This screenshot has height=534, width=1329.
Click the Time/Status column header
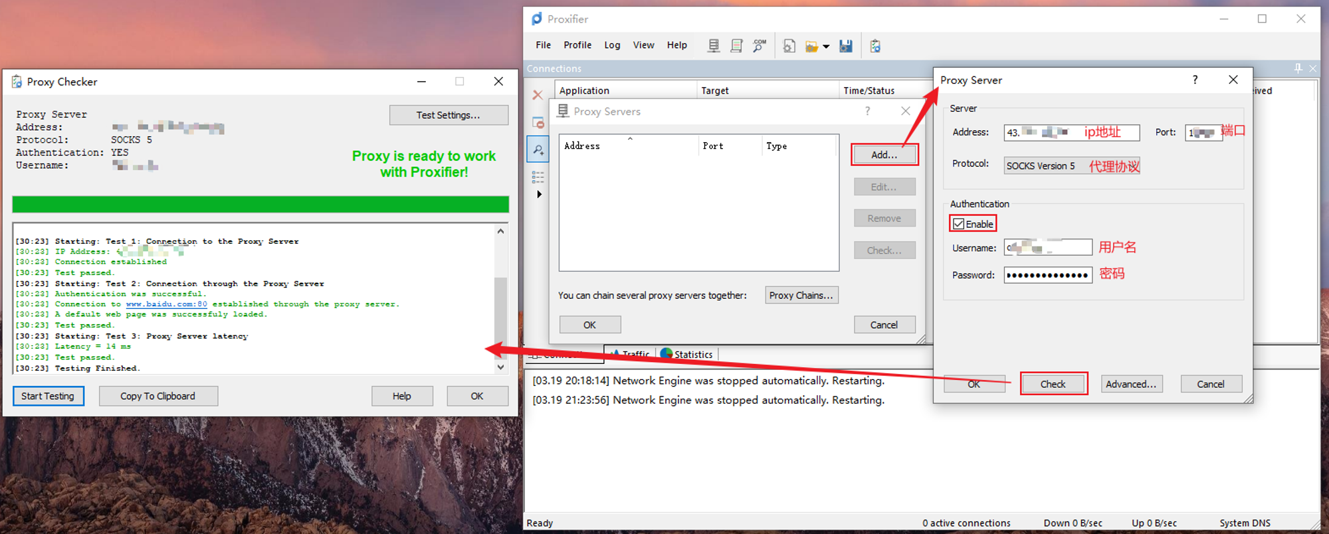[886, 90]
